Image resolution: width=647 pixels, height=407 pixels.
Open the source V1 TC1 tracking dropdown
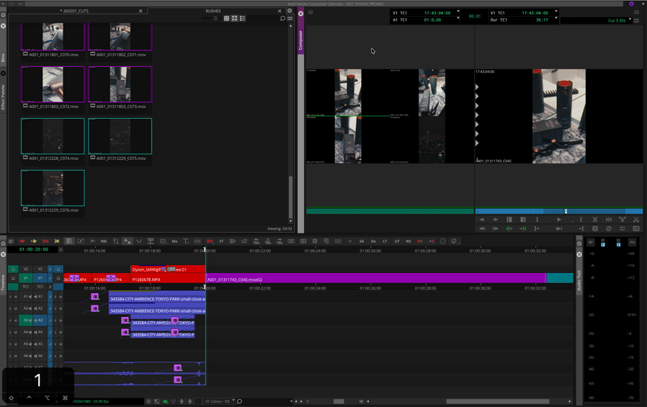[458, 12]
